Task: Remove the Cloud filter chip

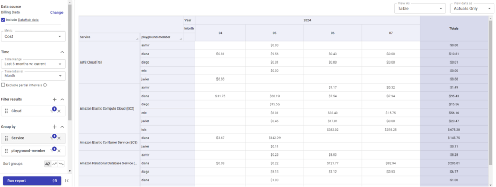Action: (59, 111)
